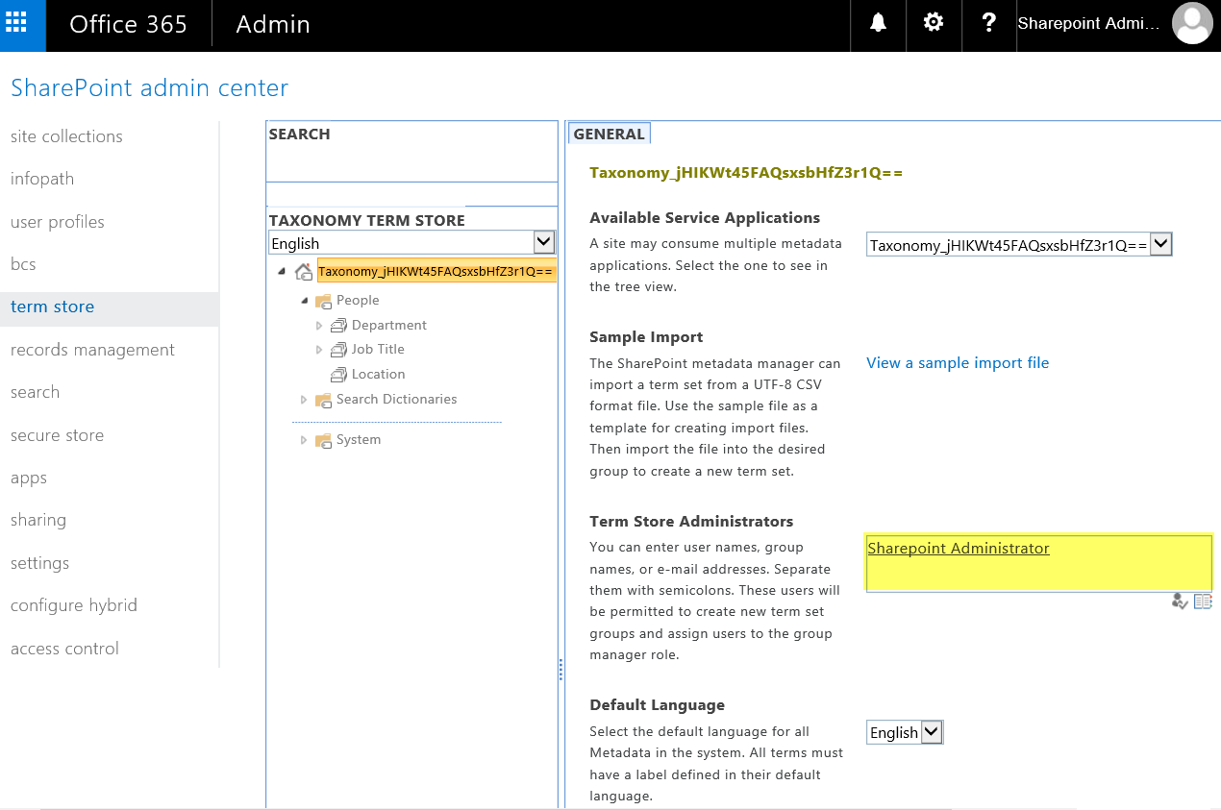Click the People group folder icon
This screenshot has width=1221, height=810.
323,301
